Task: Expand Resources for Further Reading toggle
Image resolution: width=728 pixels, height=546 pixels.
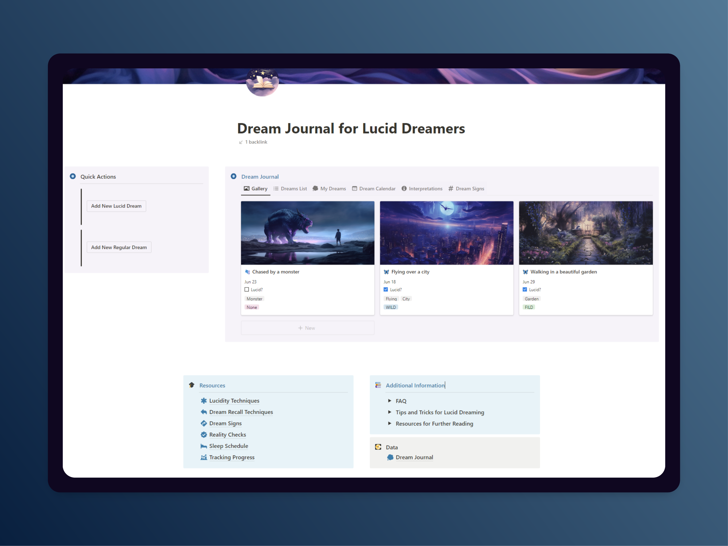Action: click(390, 423)
